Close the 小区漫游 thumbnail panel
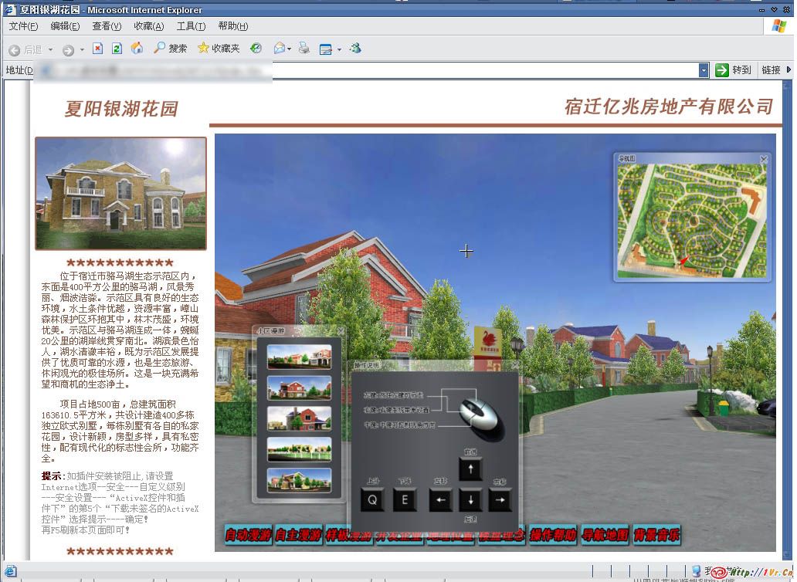The image size is (797, 582). click(341, 331)
